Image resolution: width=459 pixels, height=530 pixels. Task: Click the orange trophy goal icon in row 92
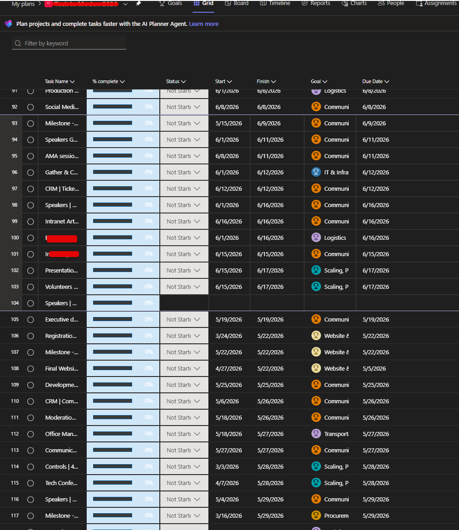click(316, 106)
